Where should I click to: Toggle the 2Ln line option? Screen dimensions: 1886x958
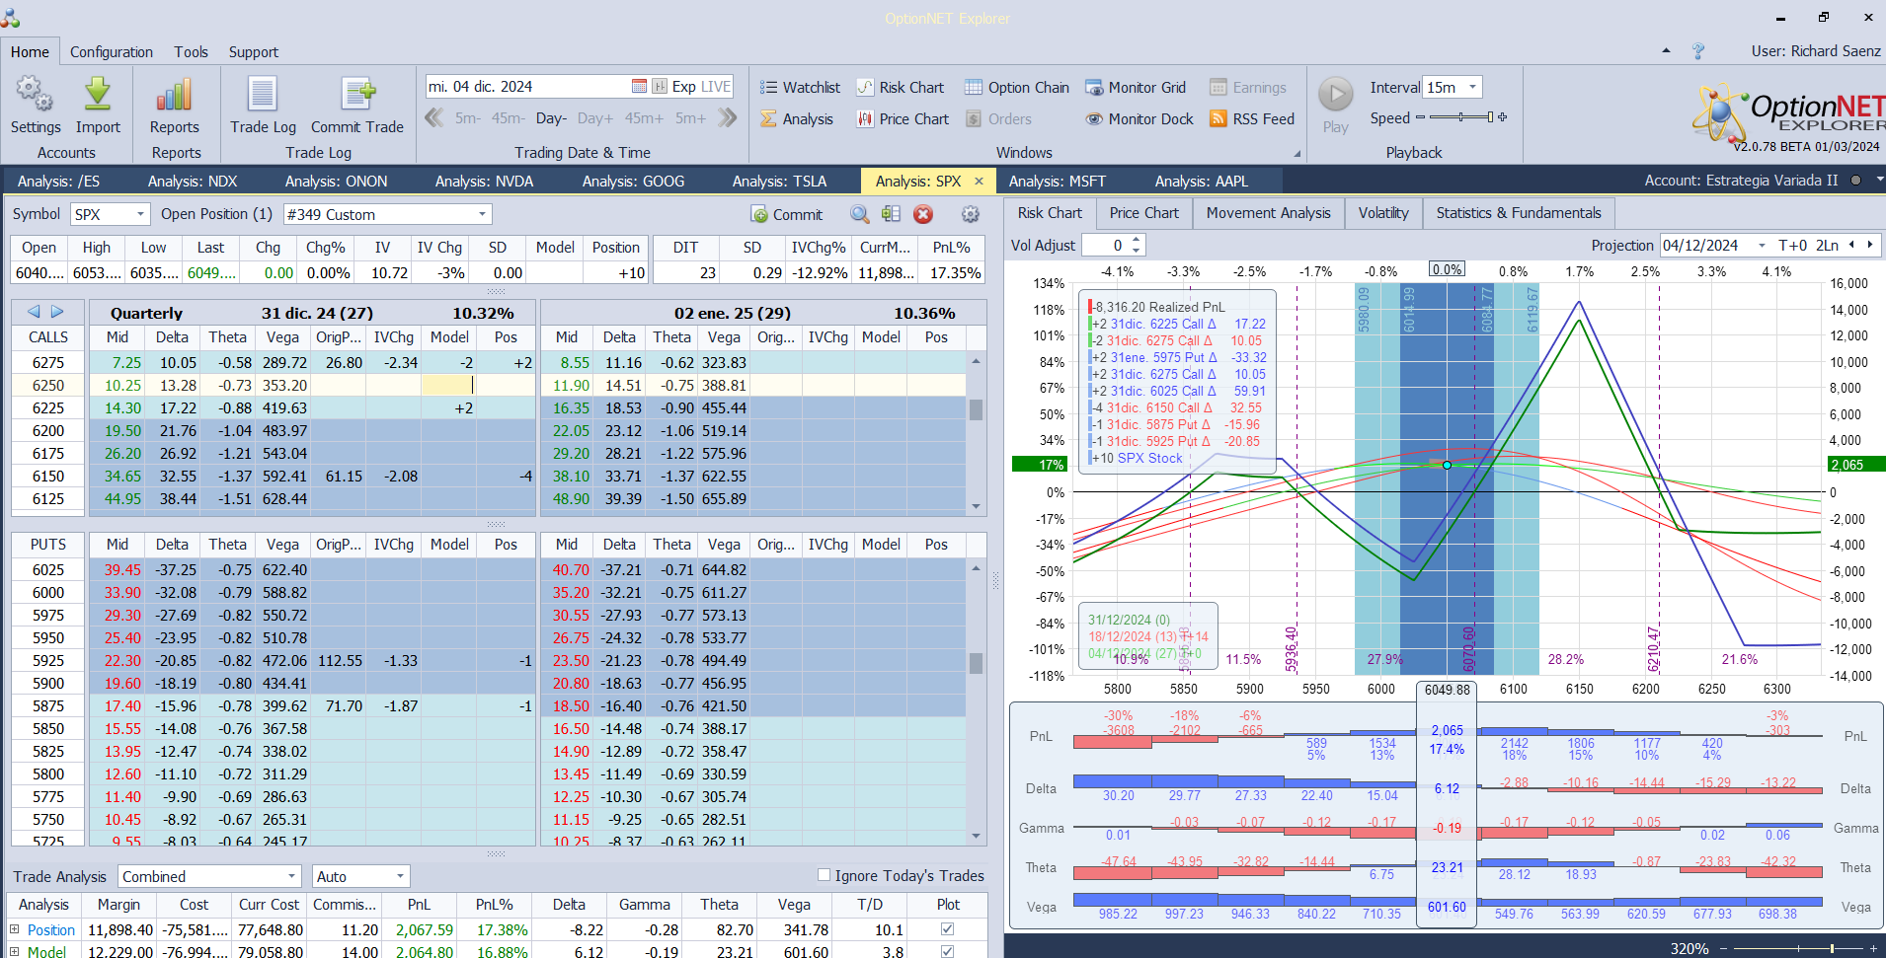click(1828, 245)
